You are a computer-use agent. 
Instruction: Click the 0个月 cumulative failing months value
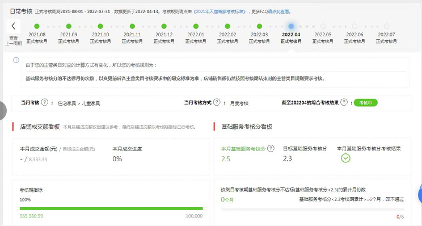pyautogui.click(x=227, y=200)
